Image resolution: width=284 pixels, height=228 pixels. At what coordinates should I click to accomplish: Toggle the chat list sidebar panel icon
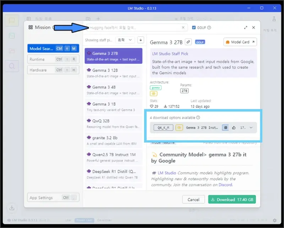pos(29,19)
